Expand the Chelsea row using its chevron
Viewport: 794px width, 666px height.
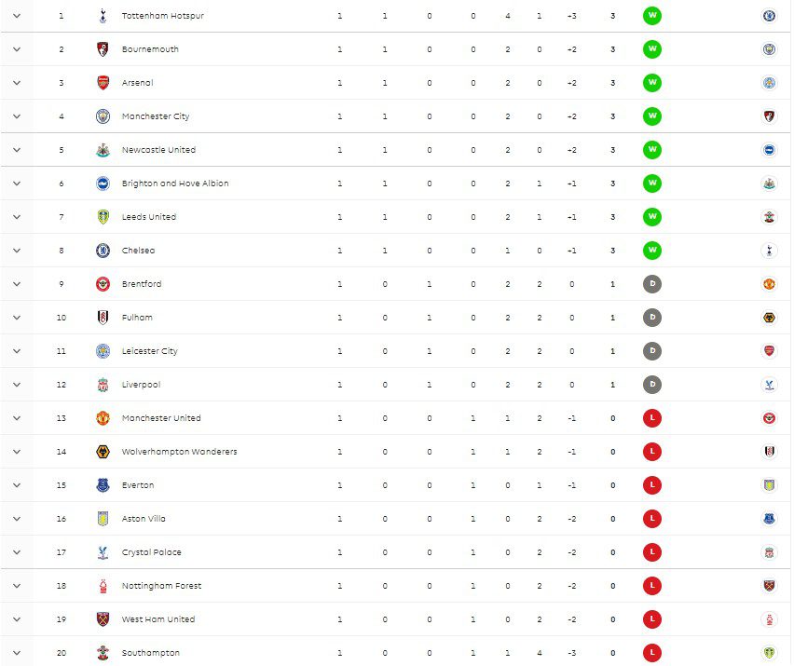coord(17,251)
